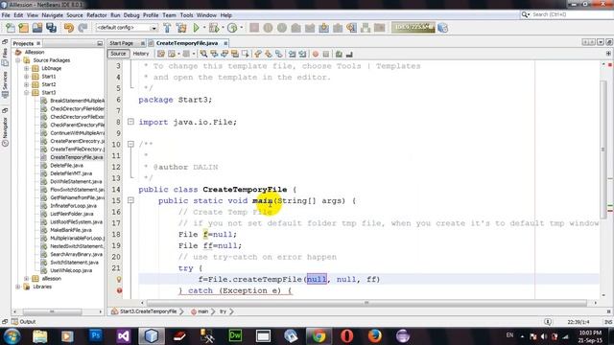
Task: Click the Debug Project icon
Action: coord(214,28)
